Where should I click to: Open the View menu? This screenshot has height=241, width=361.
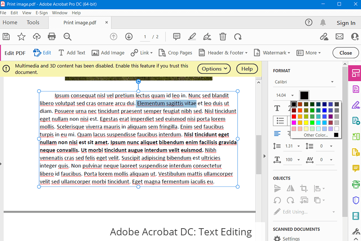(27, 13)
